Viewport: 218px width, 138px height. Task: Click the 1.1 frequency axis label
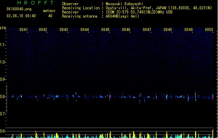point(3,45)
